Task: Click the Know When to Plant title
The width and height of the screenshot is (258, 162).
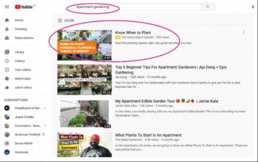Action: [133, 33]
